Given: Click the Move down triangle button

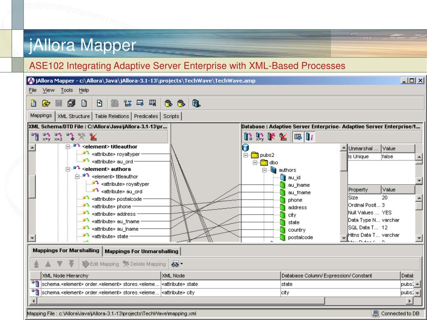Looking at the screenshot, I should coord(60,264).
